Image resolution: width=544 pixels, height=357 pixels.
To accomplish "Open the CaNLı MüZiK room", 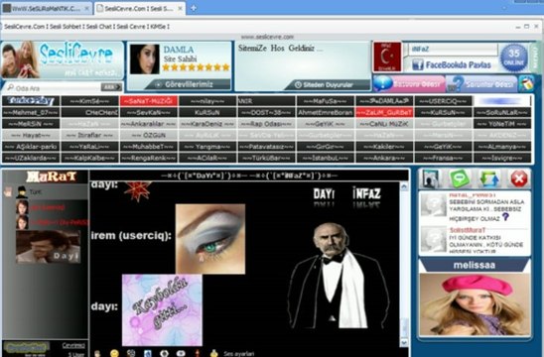I will click(x=384, y=124).
